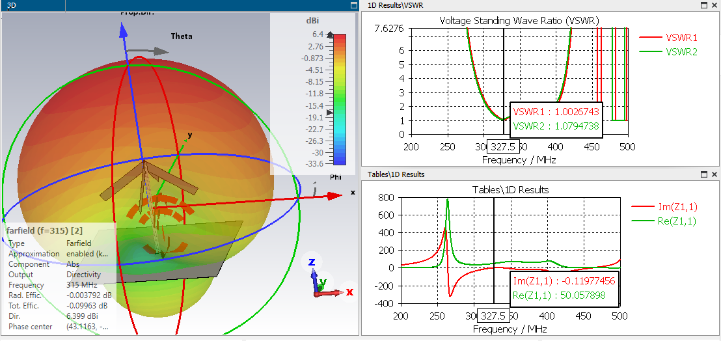
Task: Close the 1D Results\VSWR window
Action: pyautogui.click(x=714, y=5)
